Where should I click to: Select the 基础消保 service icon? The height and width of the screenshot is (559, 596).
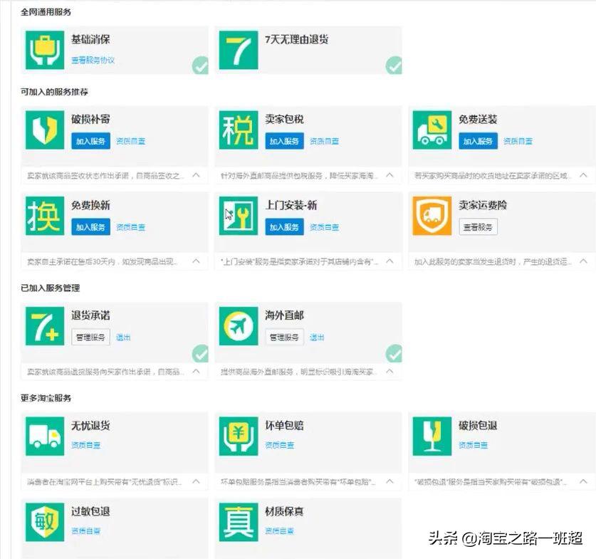[x=44, y=50]
